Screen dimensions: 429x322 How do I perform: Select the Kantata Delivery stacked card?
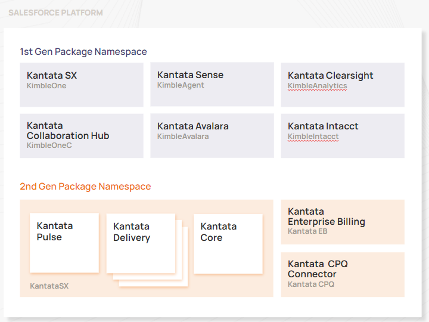[x=141, y=243]
